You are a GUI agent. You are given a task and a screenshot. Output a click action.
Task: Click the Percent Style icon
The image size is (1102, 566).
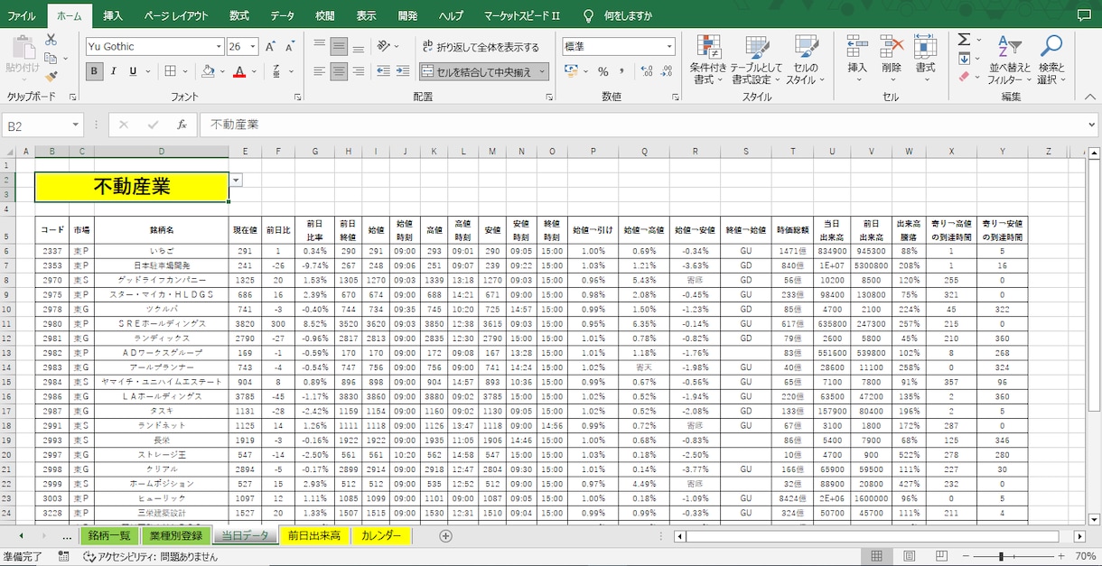point(602,71)
